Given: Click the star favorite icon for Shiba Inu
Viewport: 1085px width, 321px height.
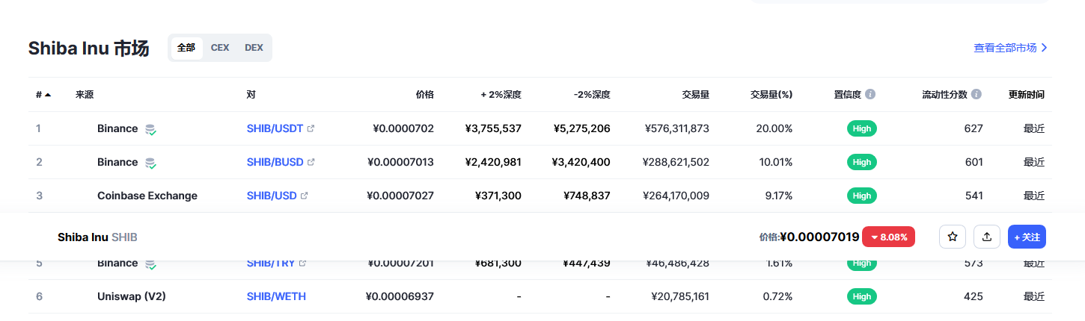Looking at the screenshot, I should pyautogui.click(x=953, y=237).
